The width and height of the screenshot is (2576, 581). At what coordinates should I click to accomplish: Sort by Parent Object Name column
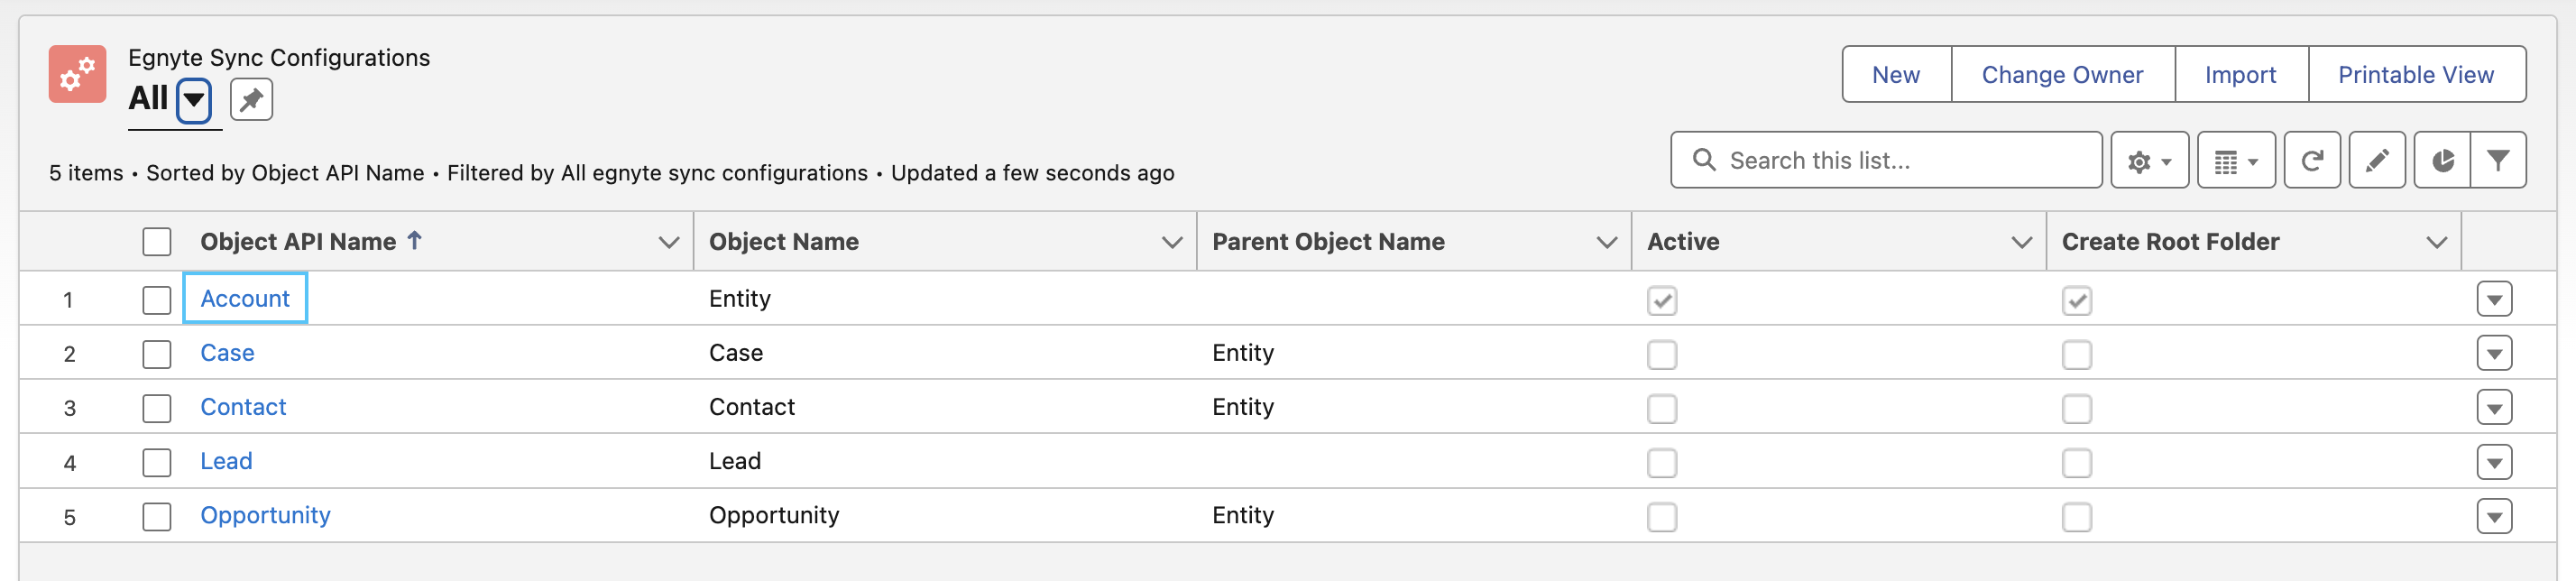1328,242
